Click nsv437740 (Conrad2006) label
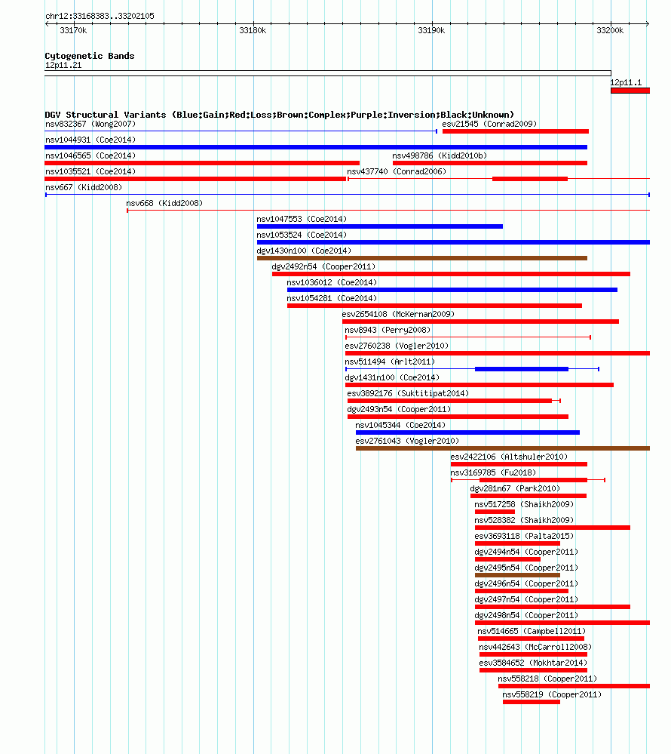671x754 pixels. [397, 171]
